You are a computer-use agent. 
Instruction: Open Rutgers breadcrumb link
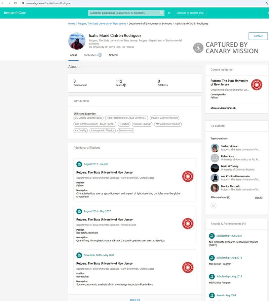tap(102, 24)
